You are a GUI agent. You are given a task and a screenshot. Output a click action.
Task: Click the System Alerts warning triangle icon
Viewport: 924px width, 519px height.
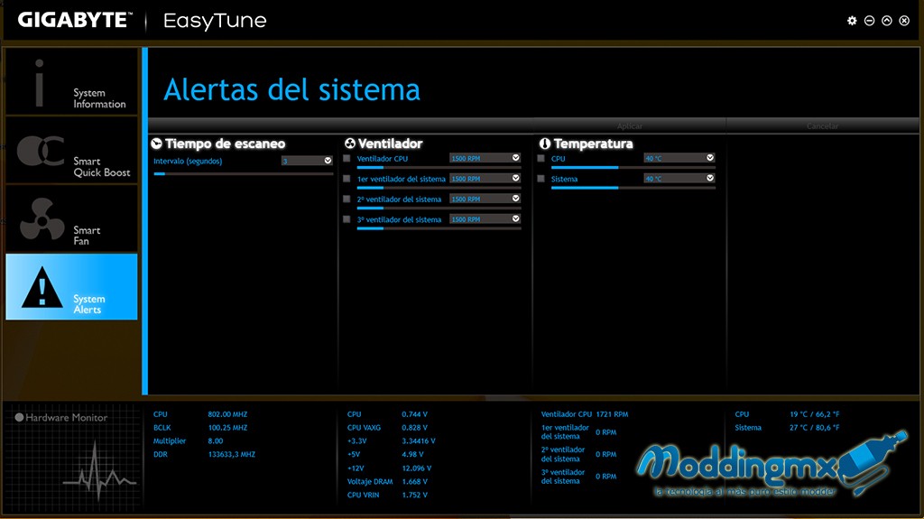point(42,287)
